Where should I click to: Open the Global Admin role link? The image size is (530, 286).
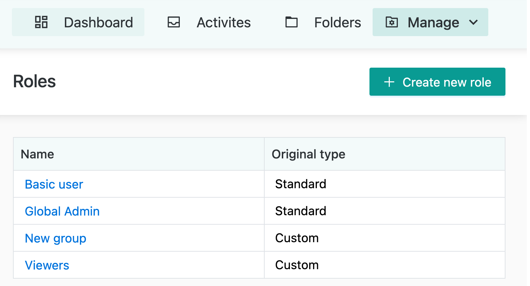62,211
